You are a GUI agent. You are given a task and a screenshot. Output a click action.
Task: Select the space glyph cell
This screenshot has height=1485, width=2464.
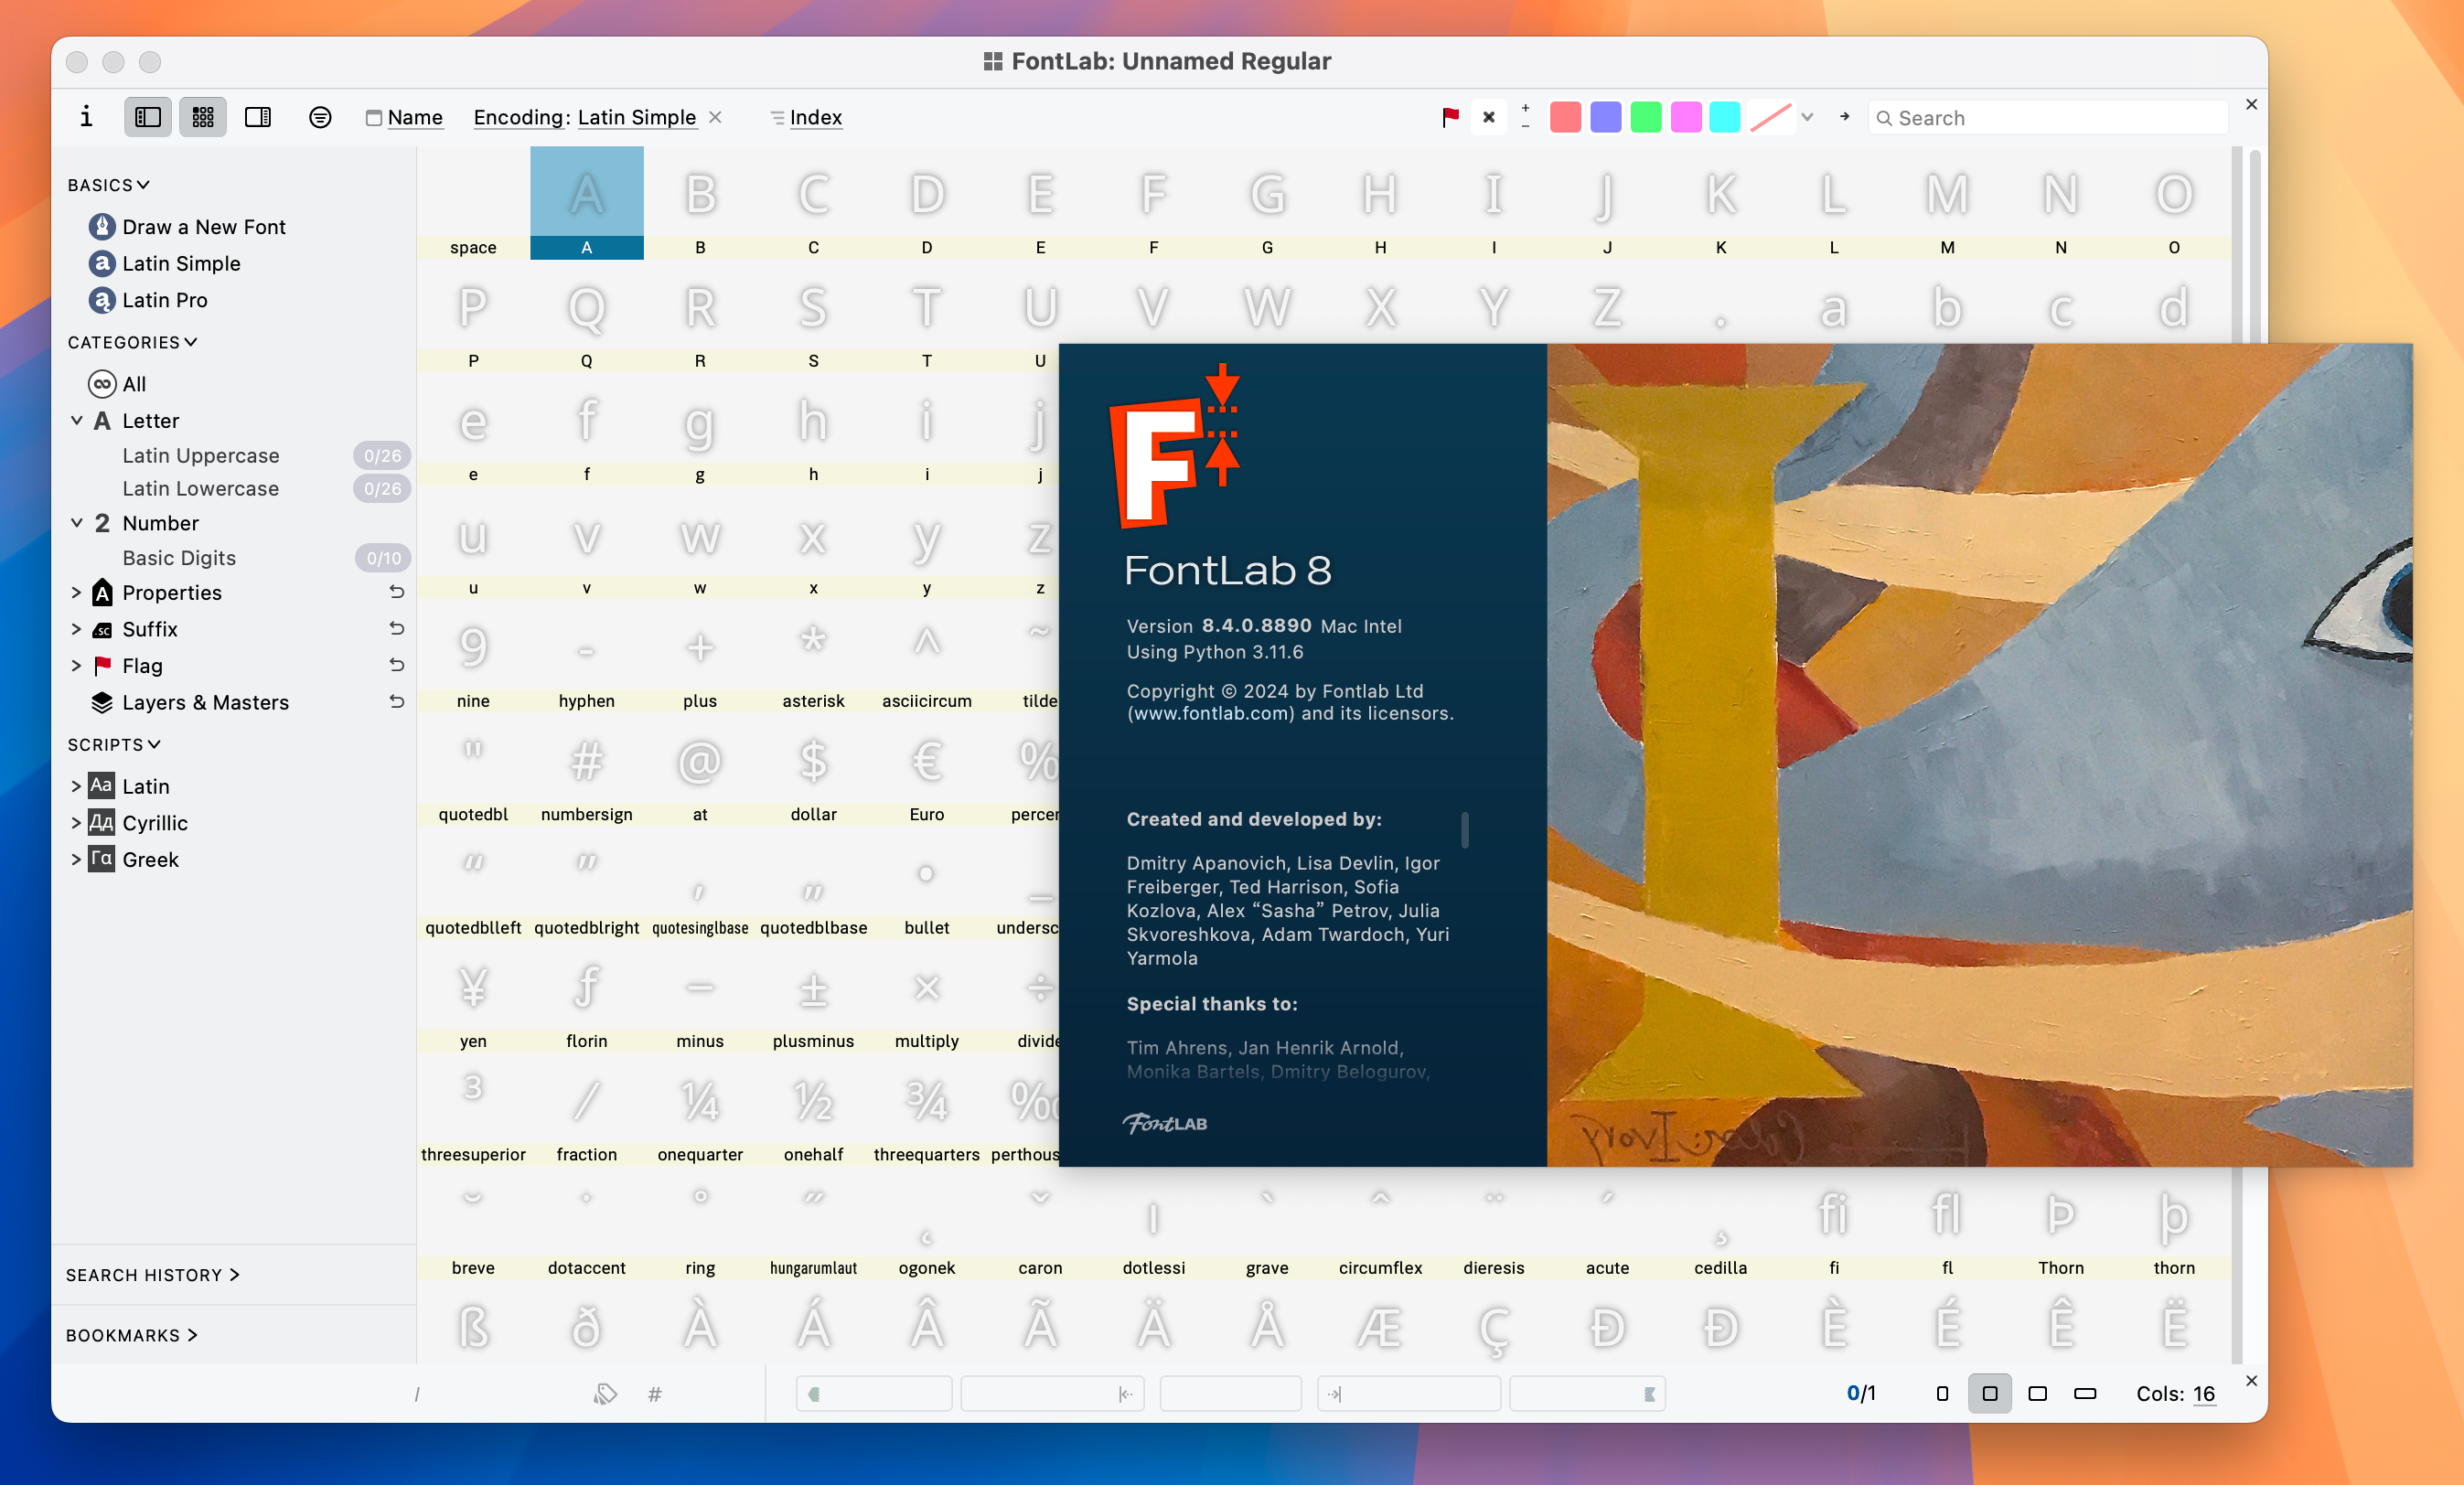pyautogui.click(x=473, y=204)
